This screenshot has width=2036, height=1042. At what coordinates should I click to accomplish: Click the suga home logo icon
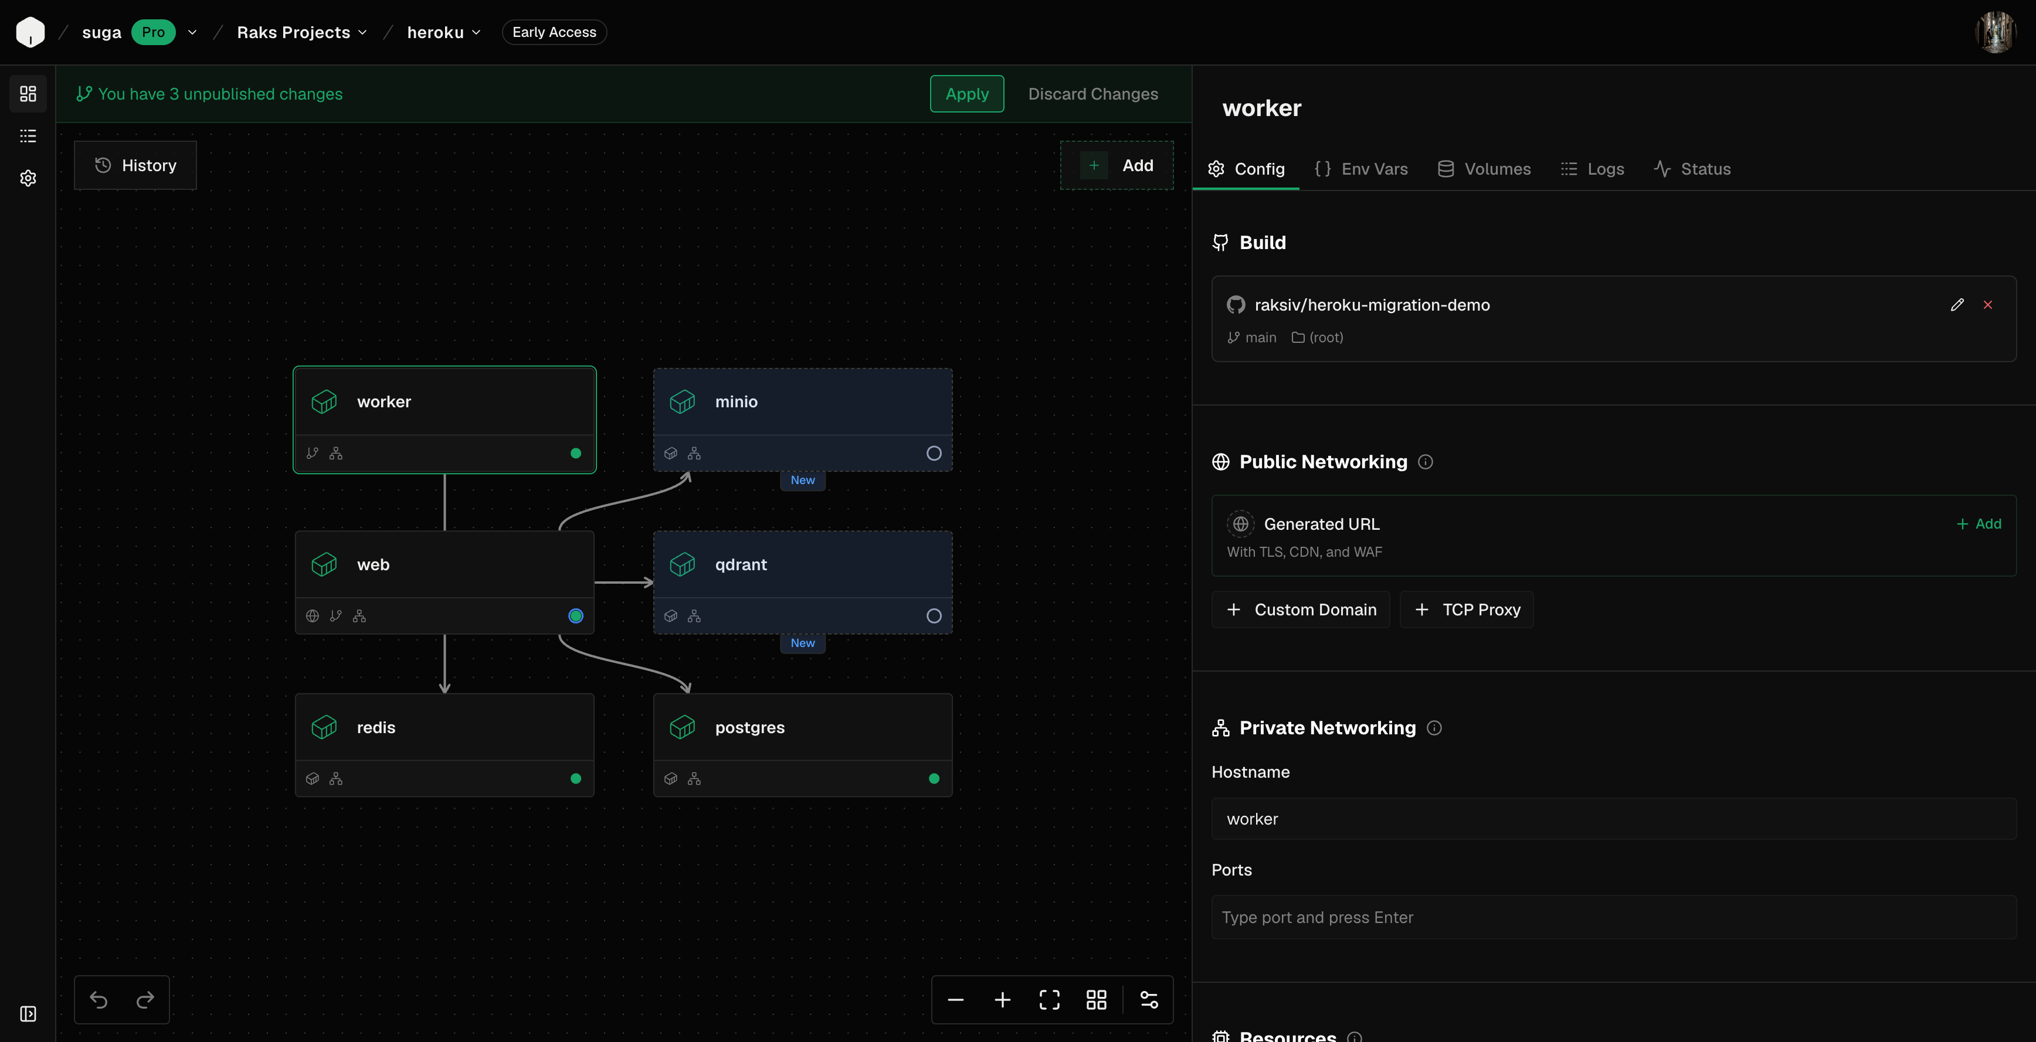[30, 32]
